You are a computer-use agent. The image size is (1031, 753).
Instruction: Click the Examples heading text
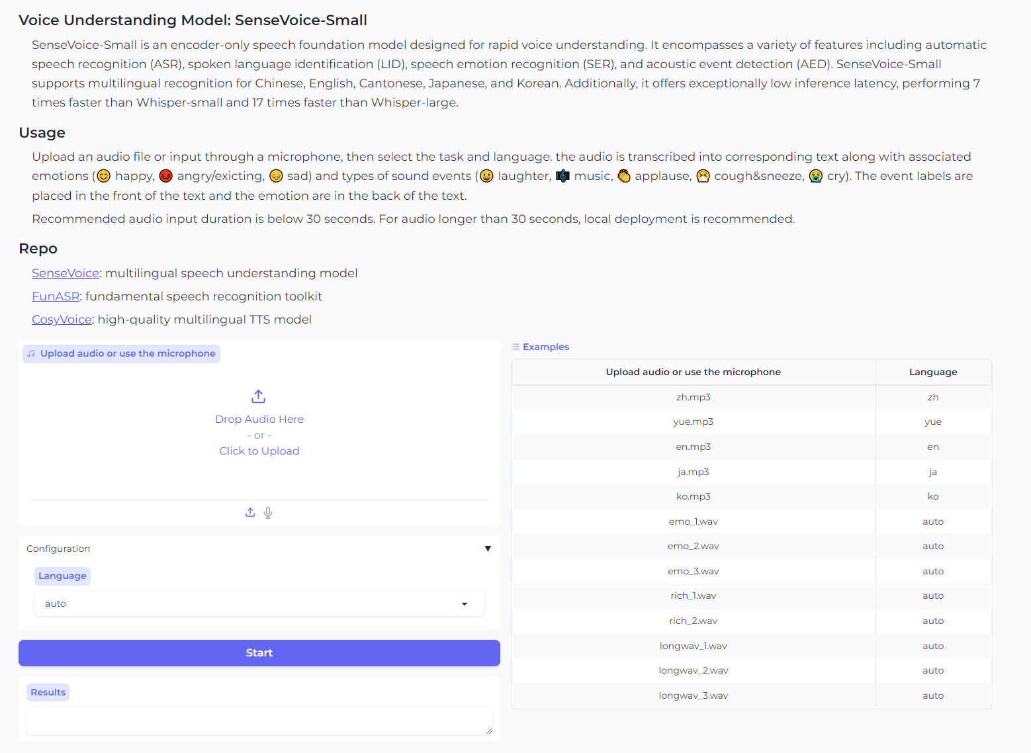tap(546, 347)
